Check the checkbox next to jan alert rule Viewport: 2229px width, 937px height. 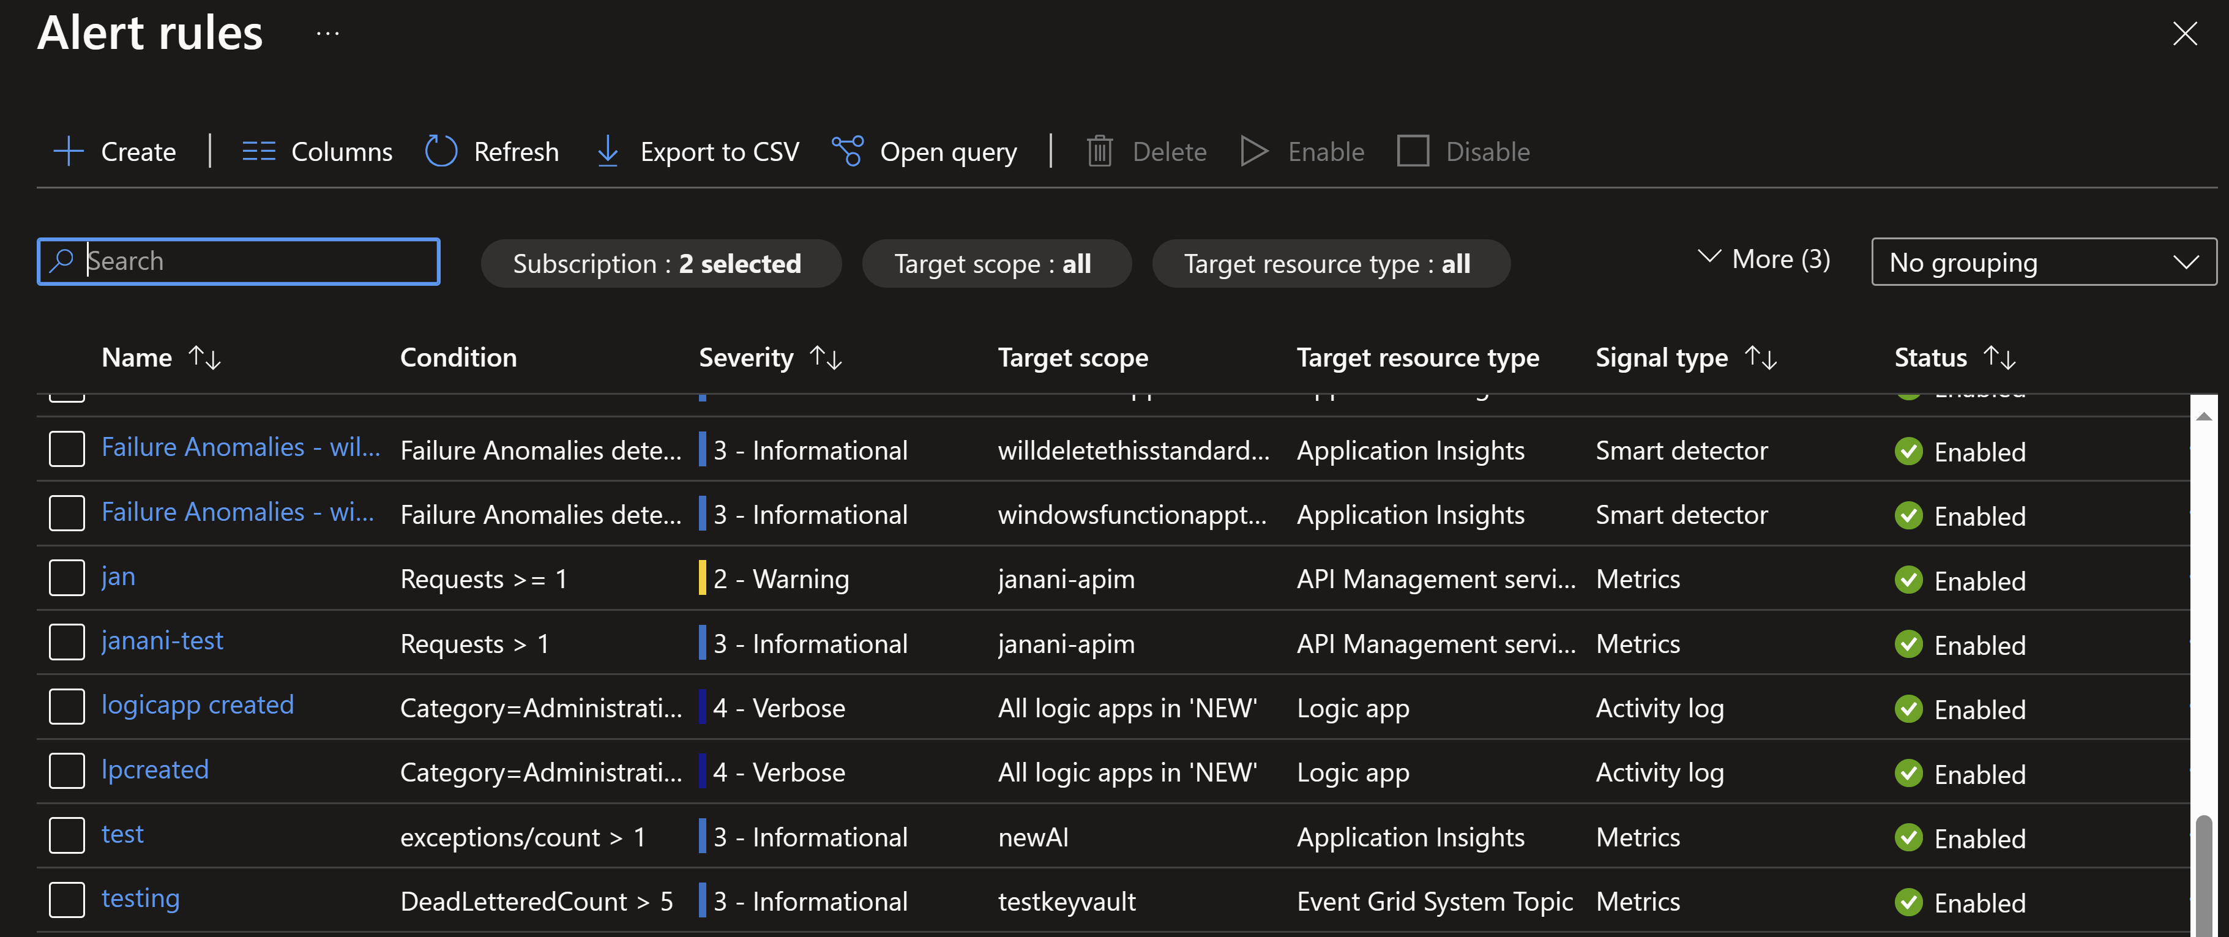[67, 578]
